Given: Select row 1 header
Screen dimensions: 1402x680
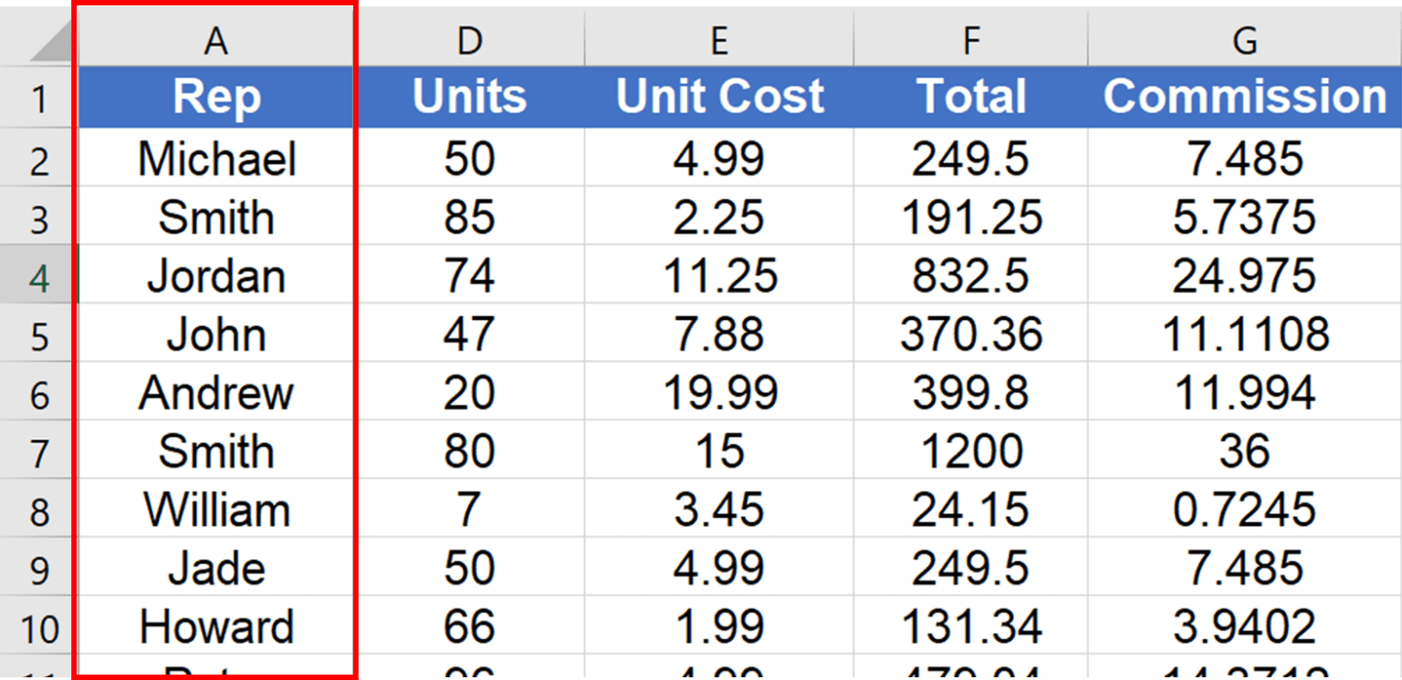Looking at the screenshot, I should 37,97.
